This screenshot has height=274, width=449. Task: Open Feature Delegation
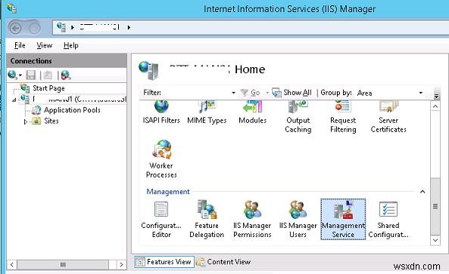click(207, 219)
